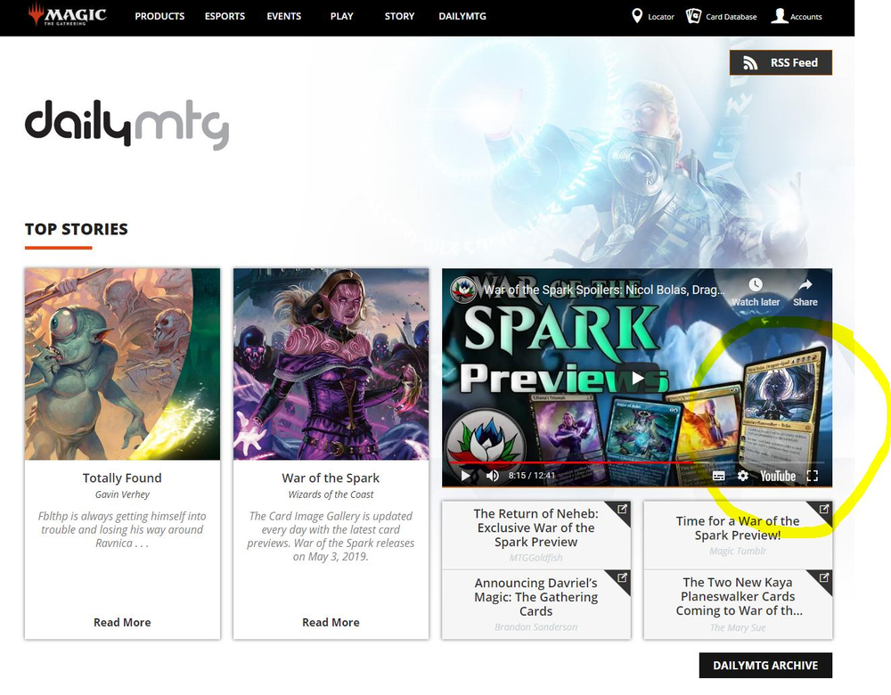The width and height of the screenshot is (891, 695).
Task: Open the store Locator pin icon
Action: [637, 16]
